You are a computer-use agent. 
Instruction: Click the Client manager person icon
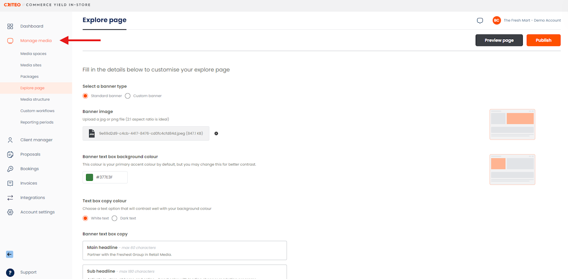tap(10, 140)
